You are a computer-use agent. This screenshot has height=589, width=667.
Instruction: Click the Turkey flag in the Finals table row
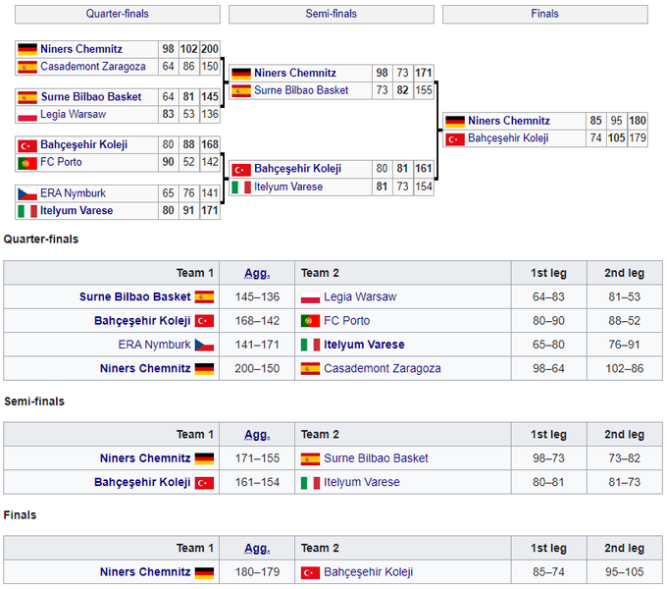[310, 572]
